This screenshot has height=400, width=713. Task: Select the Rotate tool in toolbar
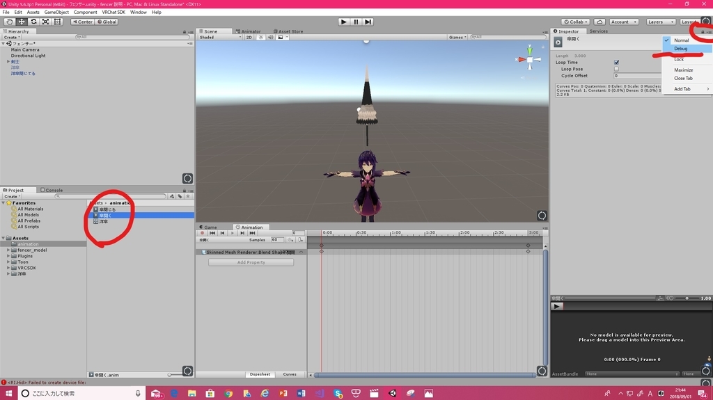33,22
